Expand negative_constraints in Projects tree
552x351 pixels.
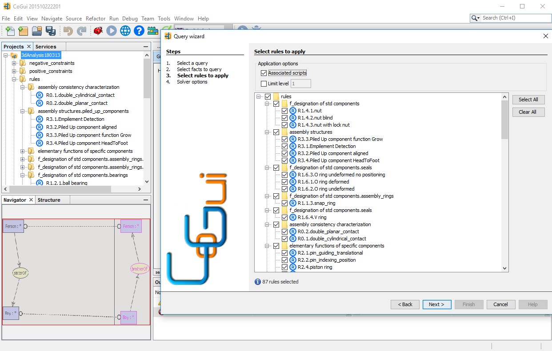14,63
